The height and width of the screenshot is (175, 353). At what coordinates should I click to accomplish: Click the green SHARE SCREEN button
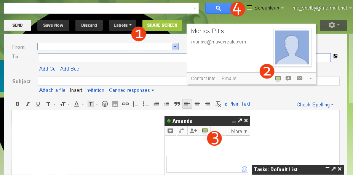(x=162, y=25)
